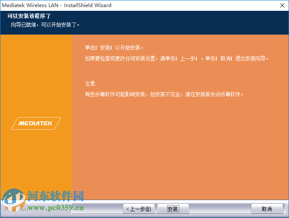
Task: Cancel setup with the 取消 button
Action: pos(267,209)
